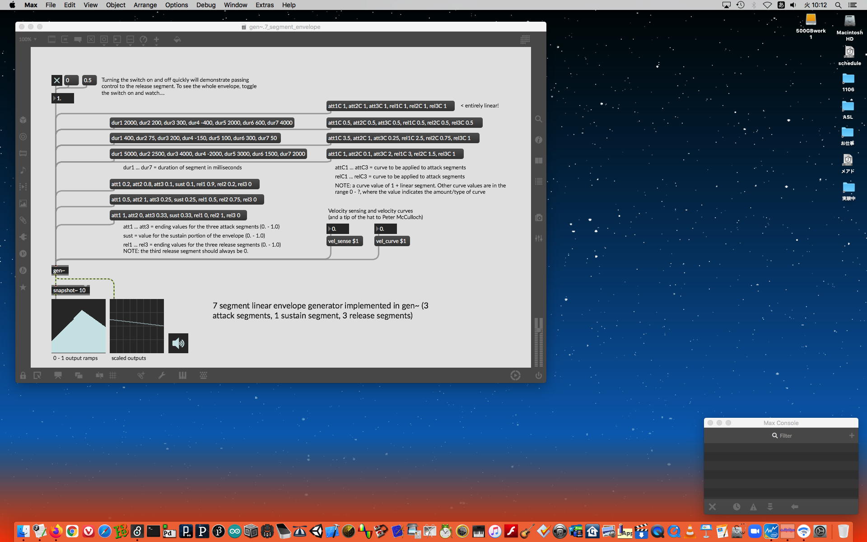Toggle the X switch on the patcher
867x542 pixels.
[57, 80]
